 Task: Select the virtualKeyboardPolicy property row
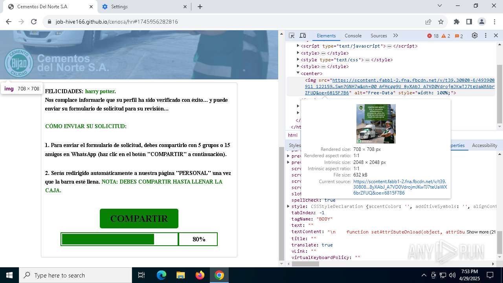click(x=326, y=257)
